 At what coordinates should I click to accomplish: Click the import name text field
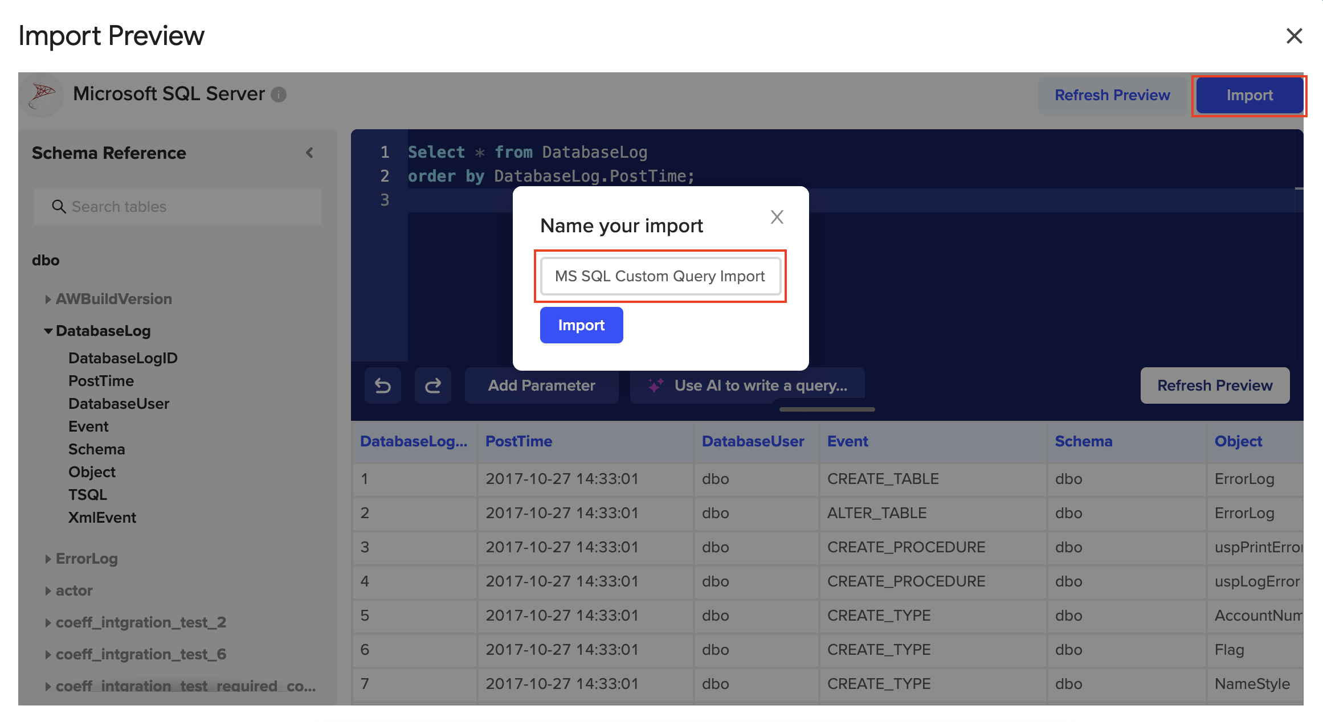point(660,276)
